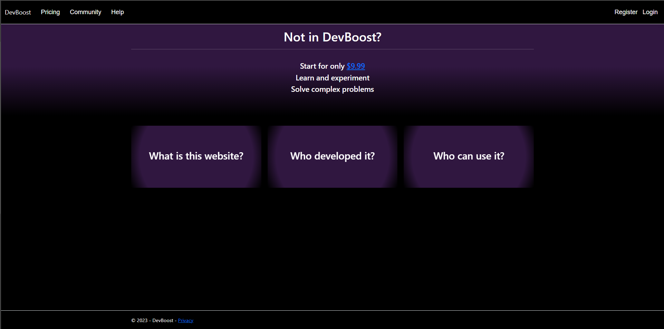Select the 'Who developed it?' card

[332, 156]
